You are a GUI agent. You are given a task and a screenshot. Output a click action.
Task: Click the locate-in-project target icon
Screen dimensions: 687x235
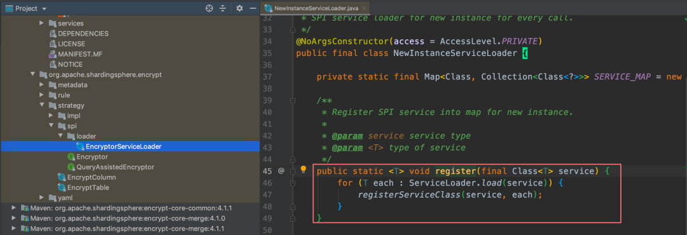[x=209, y=8]
